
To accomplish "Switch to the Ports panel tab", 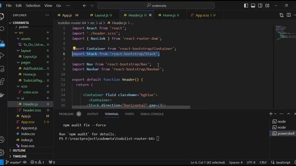I will (129, 114).
